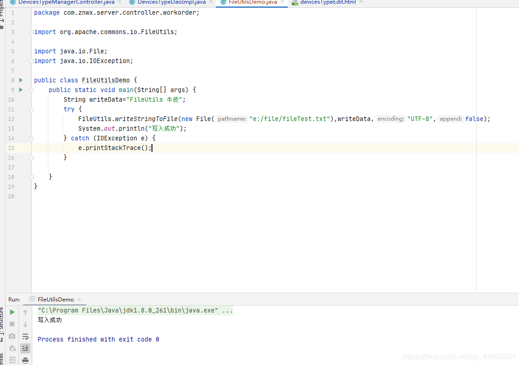Click the System.out.println statement on line 13
Screen dimensions: 519x365
click(x=133, y=128)
